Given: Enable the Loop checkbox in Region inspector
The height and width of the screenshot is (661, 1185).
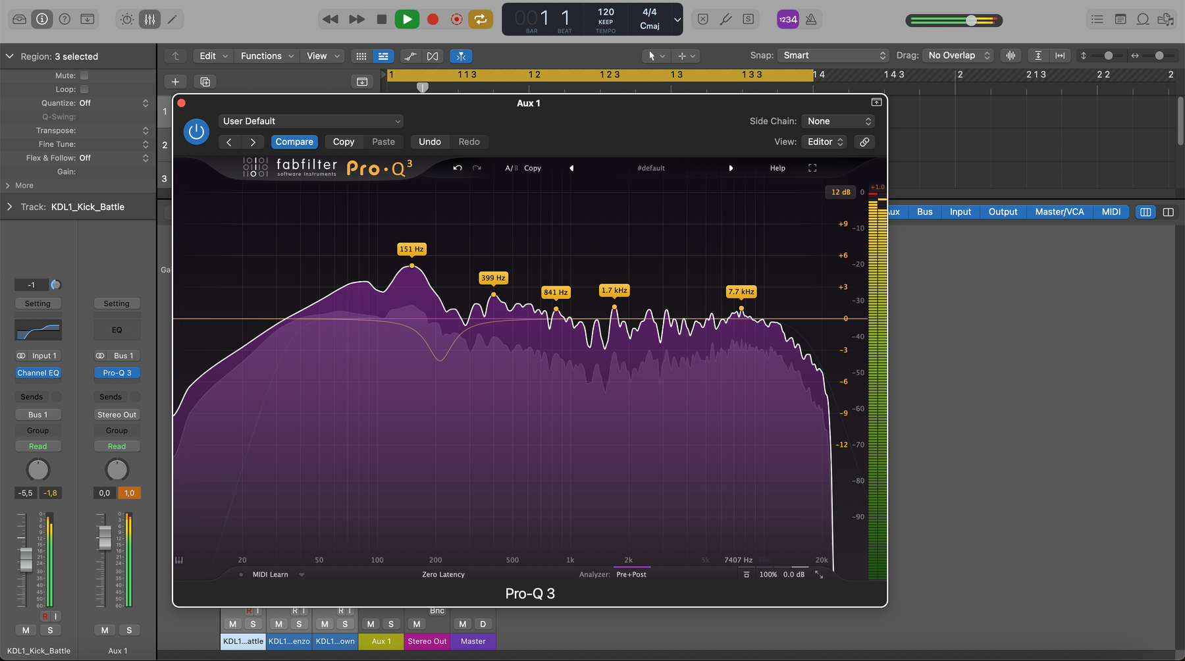Looking at the screenshot, I should point(84,90).
